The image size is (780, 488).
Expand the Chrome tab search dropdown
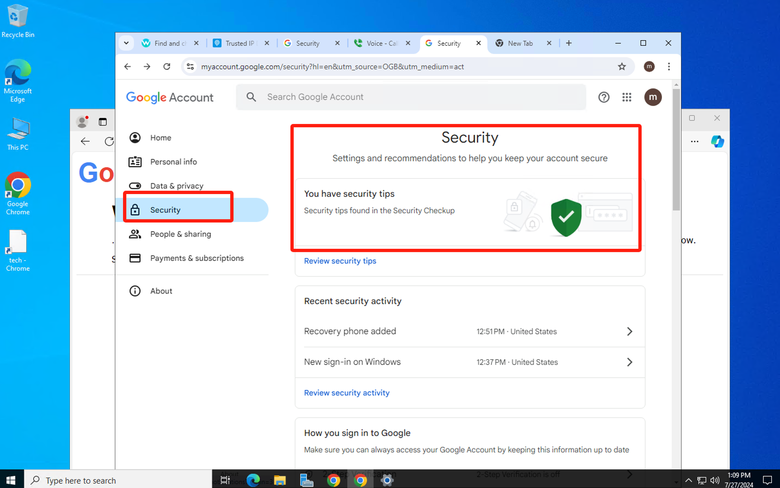coord(126,43)
